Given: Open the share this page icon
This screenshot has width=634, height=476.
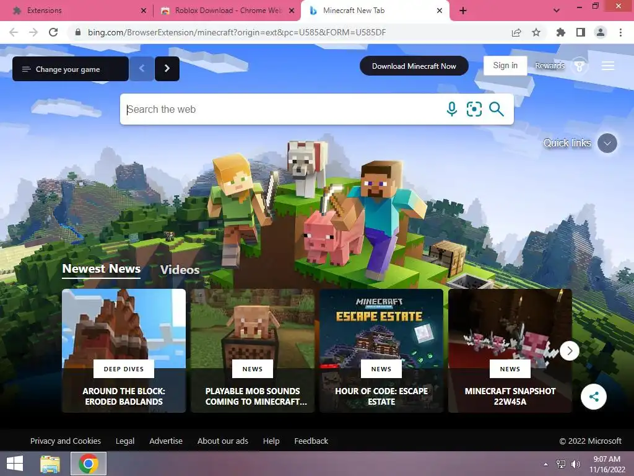Looking at the screenshot, I should click(516, 32).
